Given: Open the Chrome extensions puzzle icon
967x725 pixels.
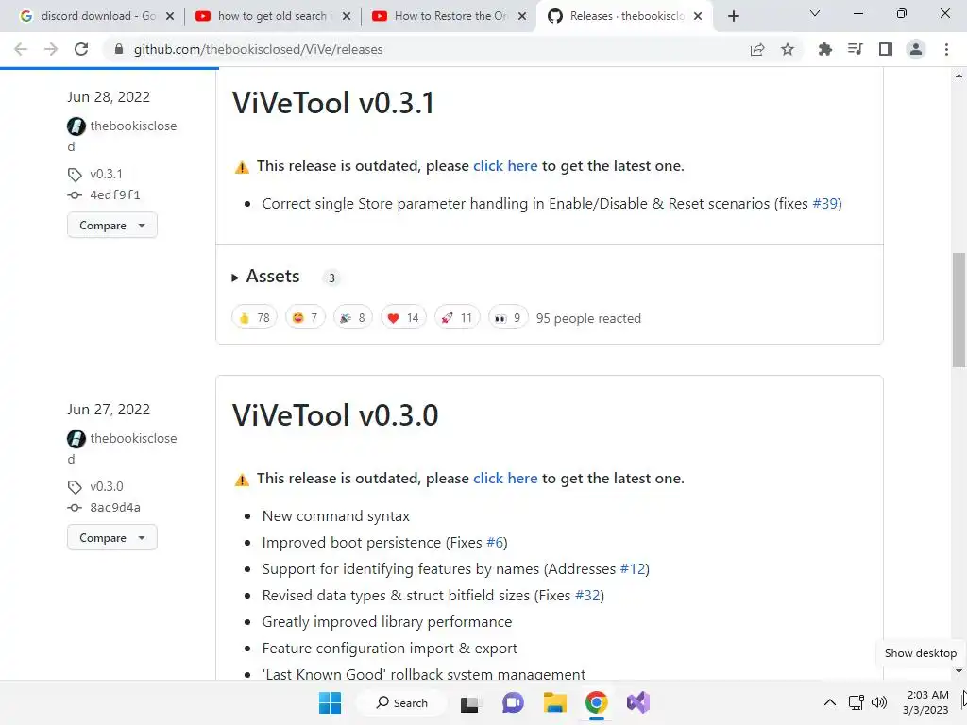Looking at the screenshot, I should point(825,49).
